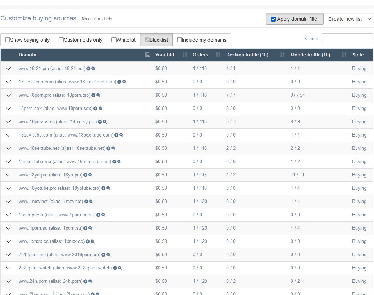
Task: Click the sort icon in Domain column header
Action: pyautogui.click(x=147, y=55)
